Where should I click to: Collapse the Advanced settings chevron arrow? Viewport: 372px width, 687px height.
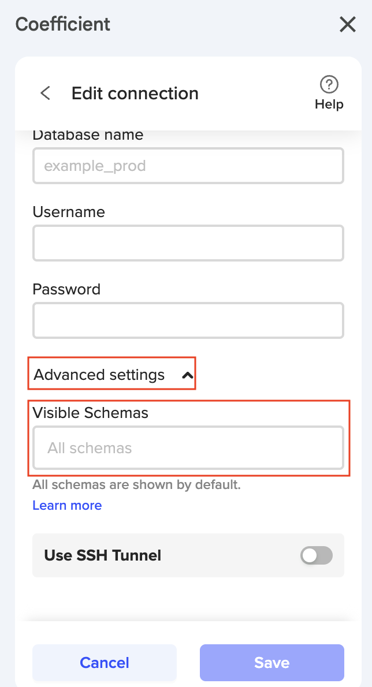pyautogui.click(x=187, y=375)
